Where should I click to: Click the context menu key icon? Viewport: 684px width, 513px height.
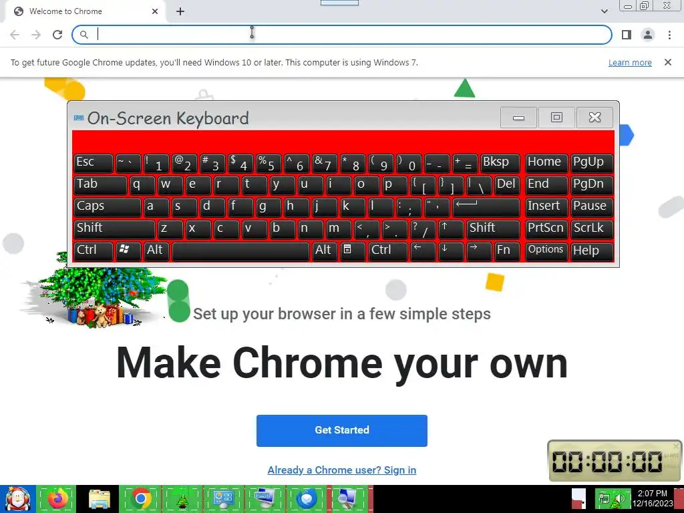point(353,251)
